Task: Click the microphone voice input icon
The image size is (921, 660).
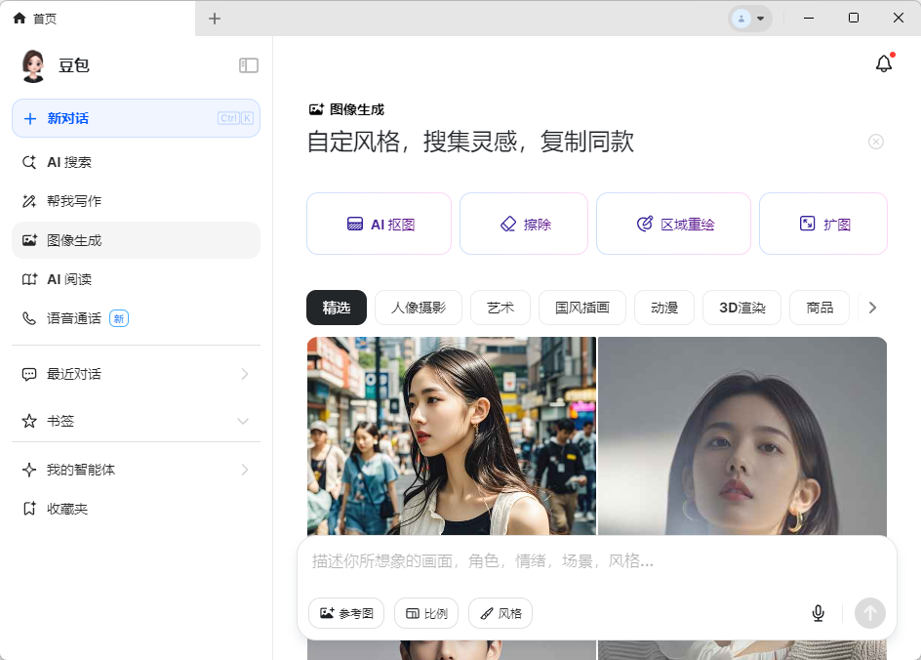Action: 819,613
